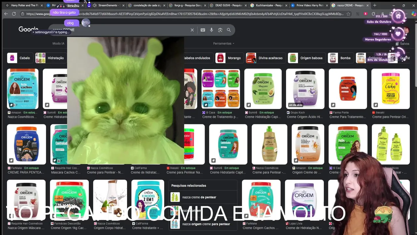This screenshot has height=235, width=417.
Task: Filter images by Bomba chip
Action: coord(340,58)
